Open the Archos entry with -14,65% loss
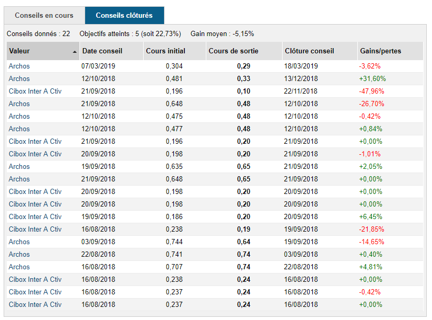 coord(19,242)
